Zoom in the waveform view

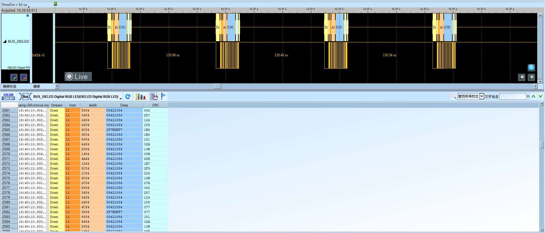click(x=531, y=77)
